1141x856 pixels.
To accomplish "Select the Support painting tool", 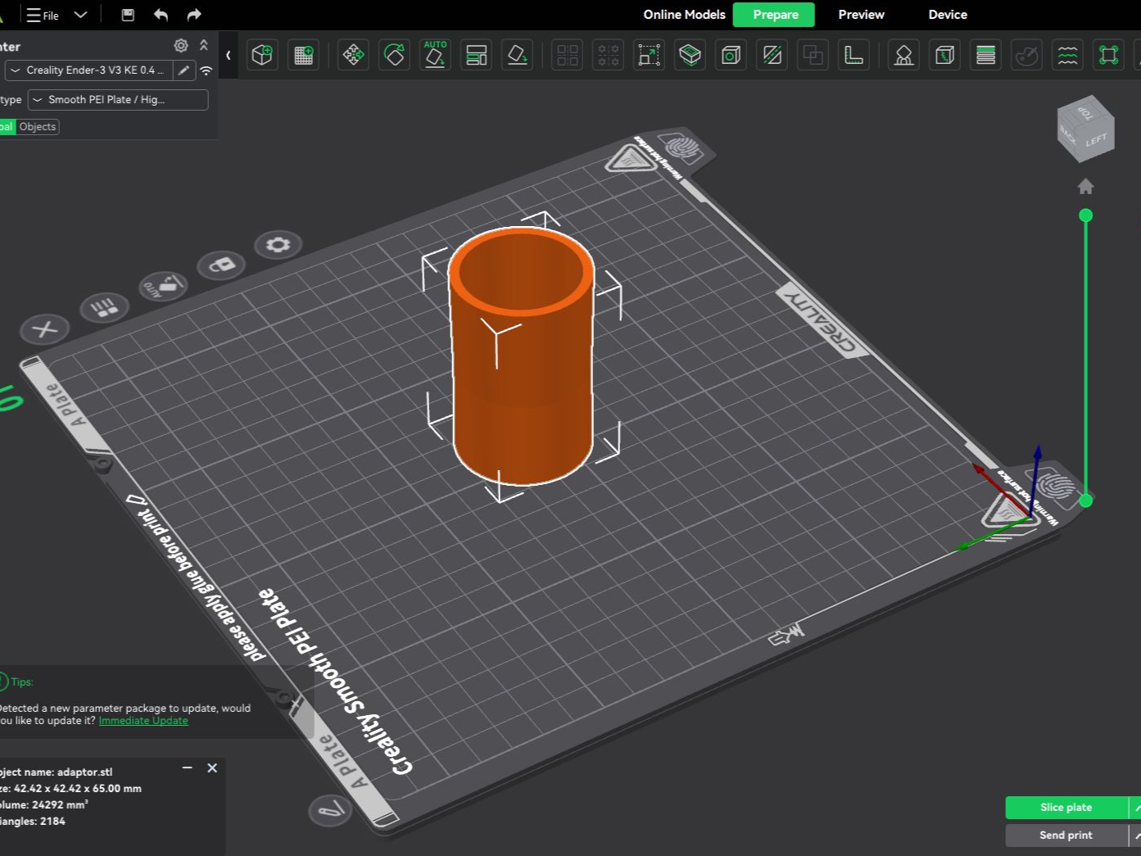I will (903, 55).
